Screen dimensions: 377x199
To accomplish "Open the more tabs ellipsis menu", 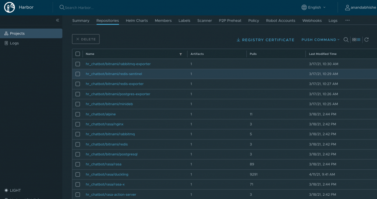I will click(x=348, y=21).
